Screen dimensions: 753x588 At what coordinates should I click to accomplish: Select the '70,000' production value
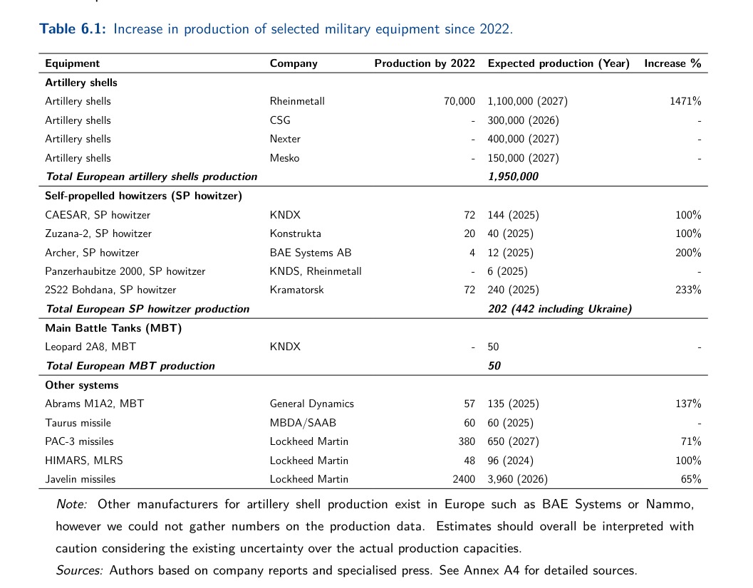(x=459, y=101)
